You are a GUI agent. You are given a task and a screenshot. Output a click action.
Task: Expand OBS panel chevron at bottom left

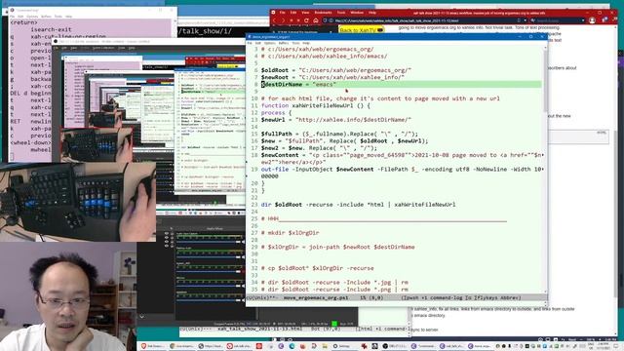click(142, 316)
